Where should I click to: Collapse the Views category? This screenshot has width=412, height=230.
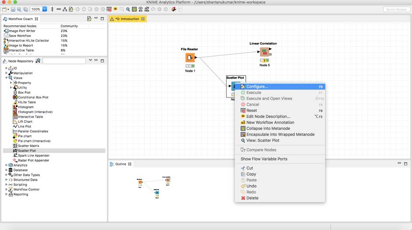[x=6, y=78]
